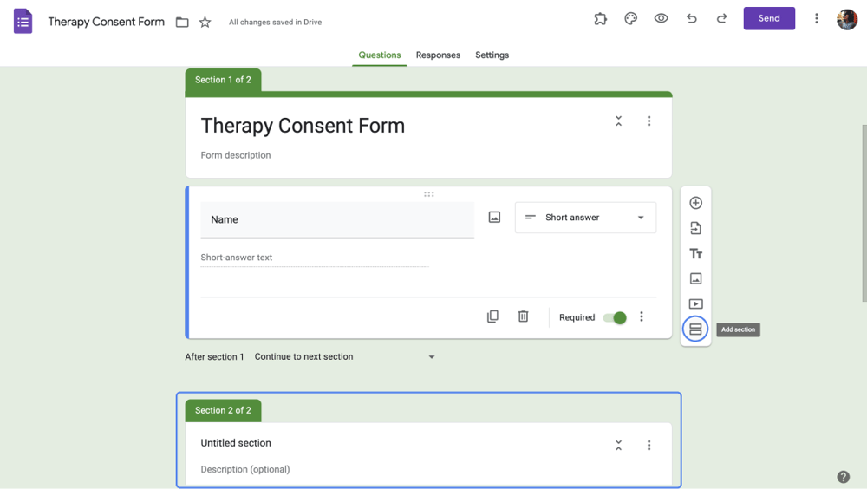This screenshot has height=489, width=867.
Task: Click the Name question title field
Action: click(x=337, y=219)
